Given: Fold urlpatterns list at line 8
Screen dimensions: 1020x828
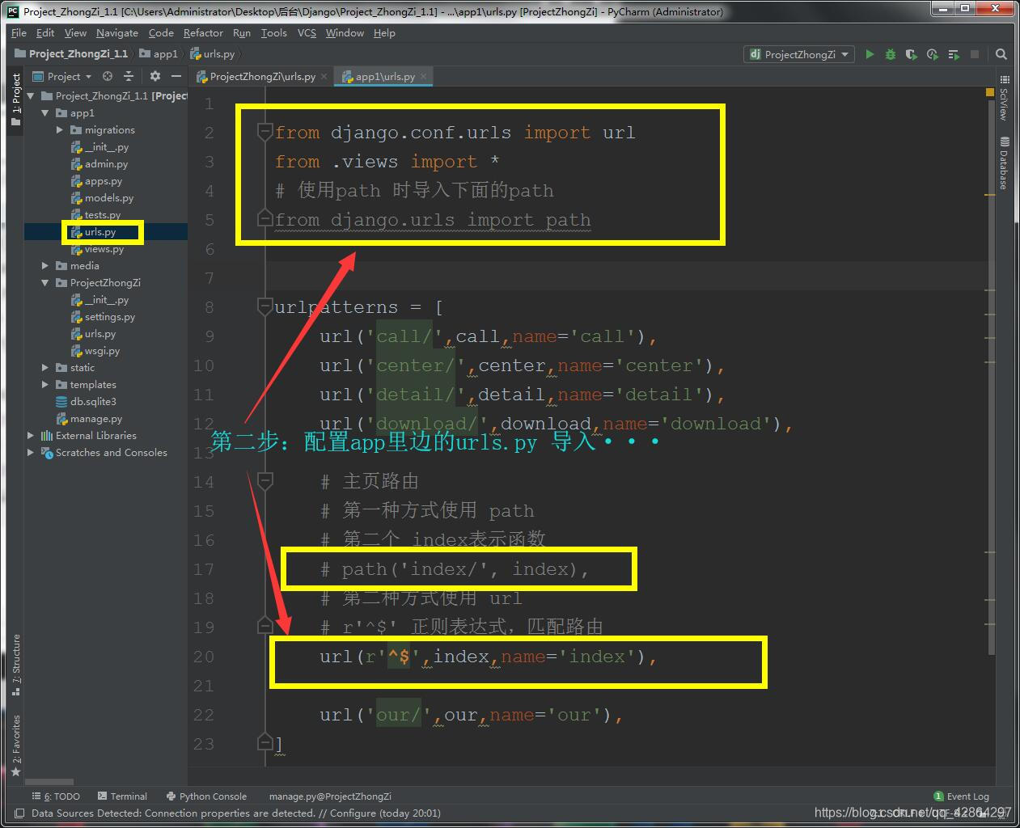Looking at the screenshot, I should [265, 306].
